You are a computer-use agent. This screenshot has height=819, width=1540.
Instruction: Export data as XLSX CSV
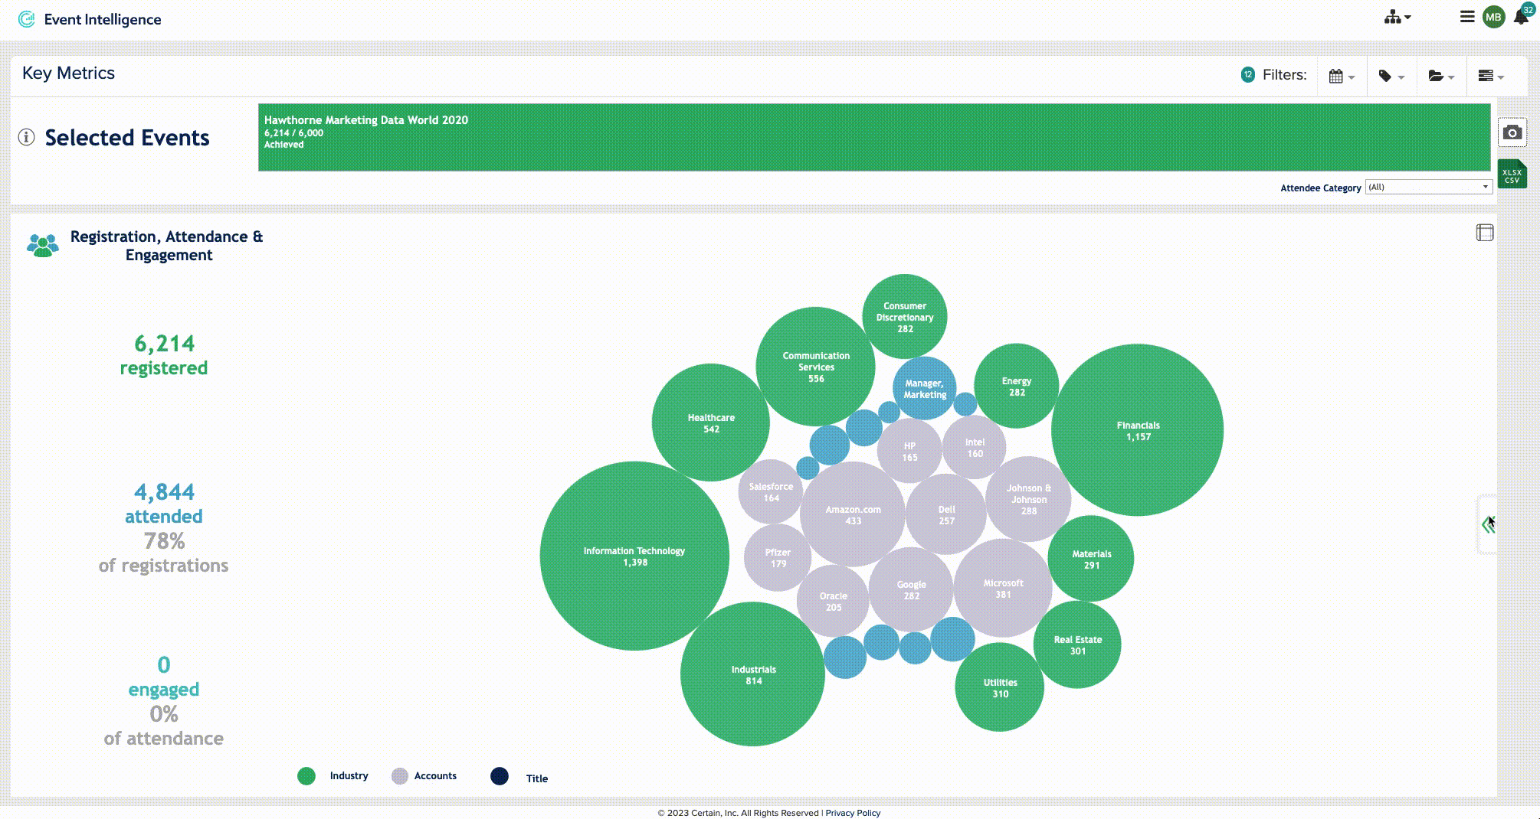1512,174
